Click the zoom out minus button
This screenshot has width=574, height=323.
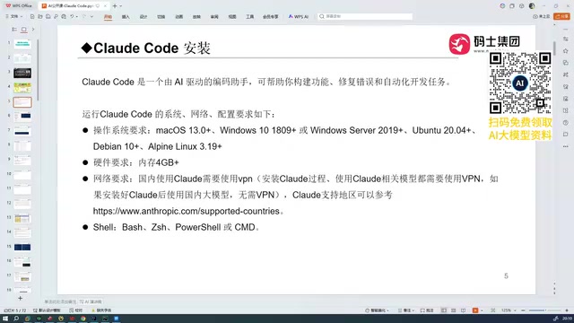point(523,310)
